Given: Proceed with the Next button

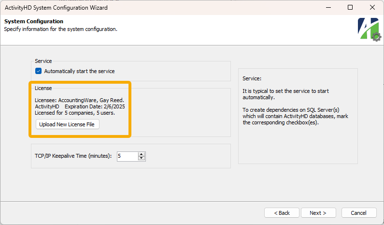Looking at the screenshot, I should coord(318,213).
